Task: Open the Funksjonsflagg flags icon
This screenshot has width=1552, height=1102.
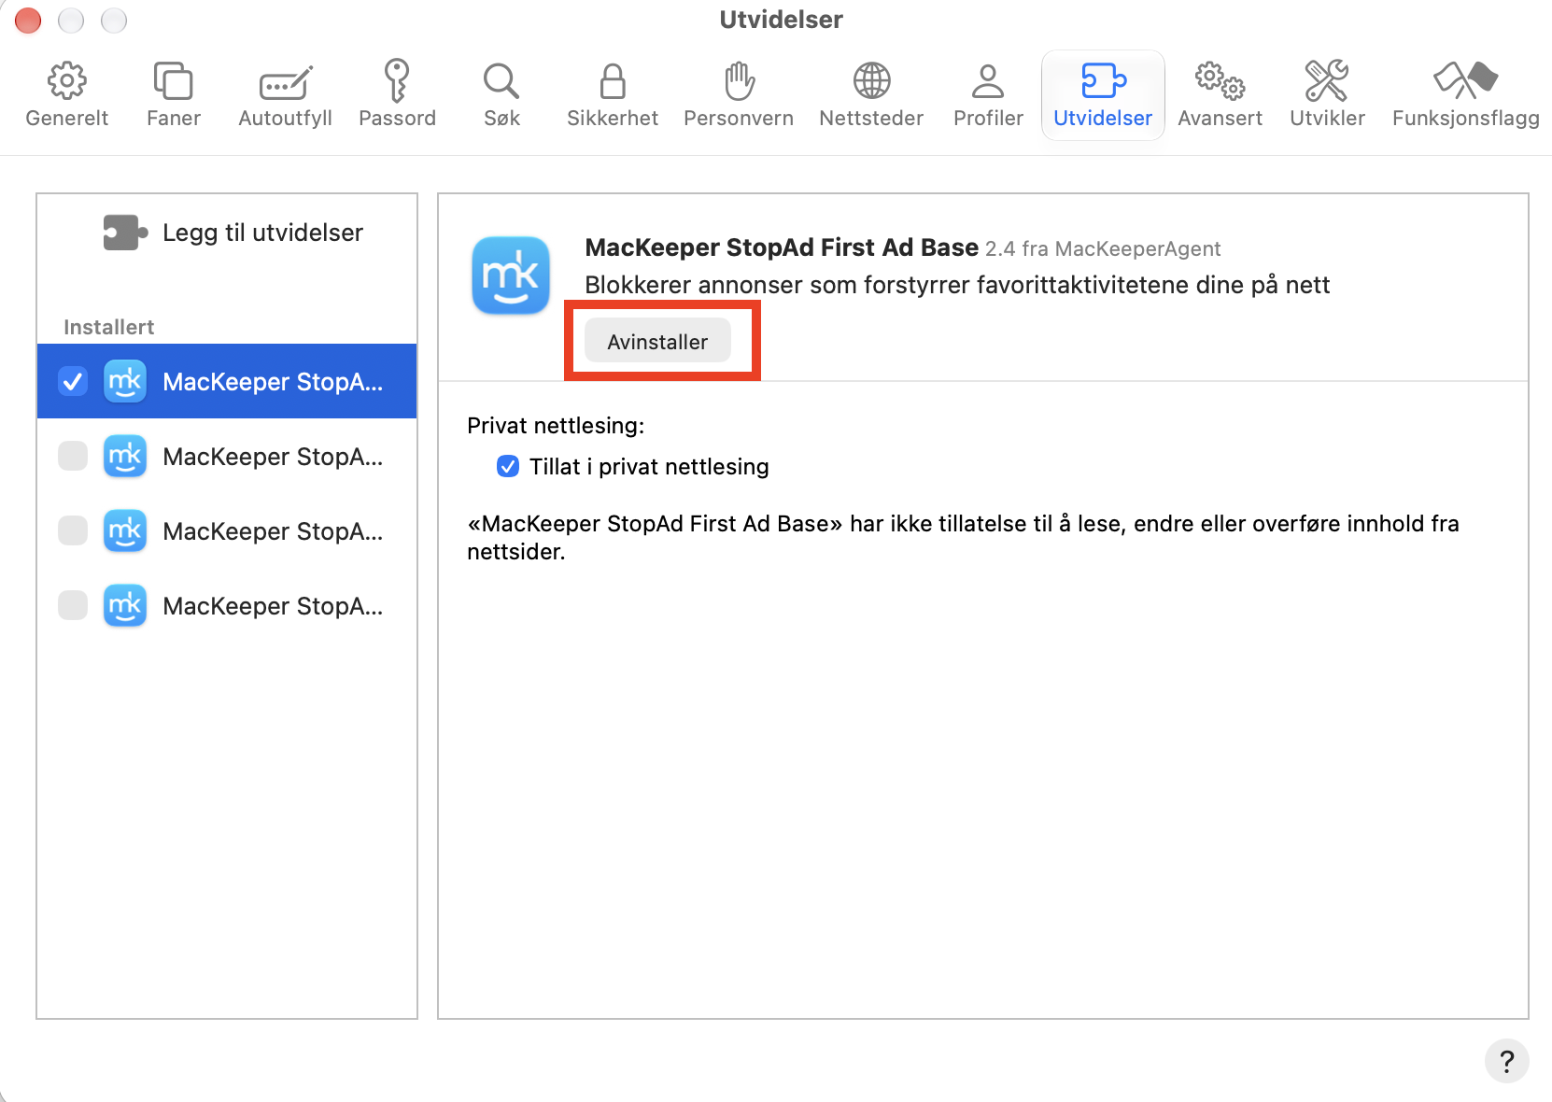Action: coord(1466,81)
